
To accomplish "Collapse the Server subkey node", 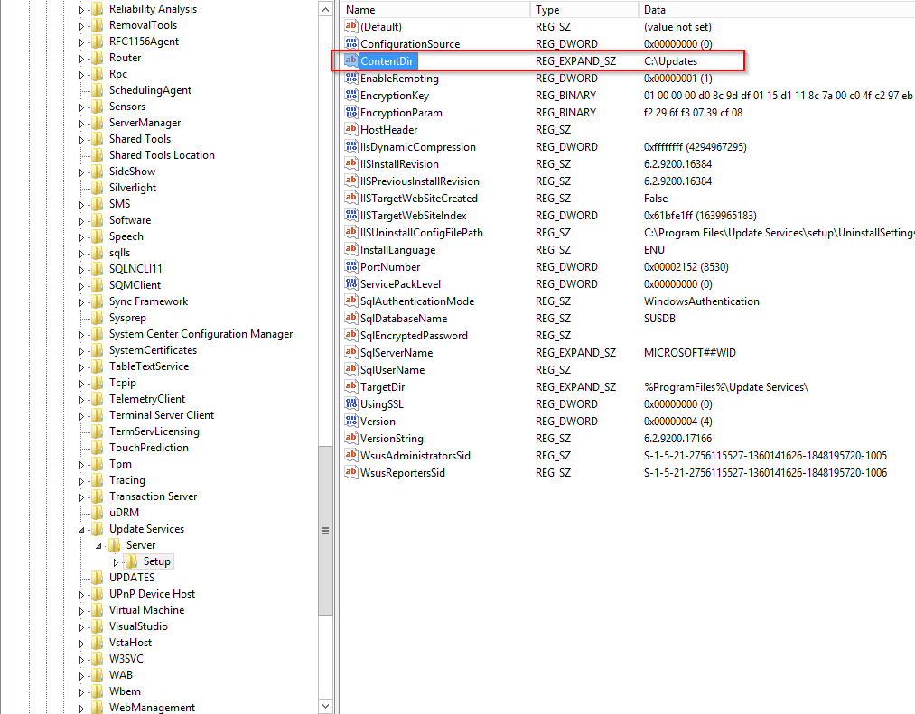I will 98,546.
